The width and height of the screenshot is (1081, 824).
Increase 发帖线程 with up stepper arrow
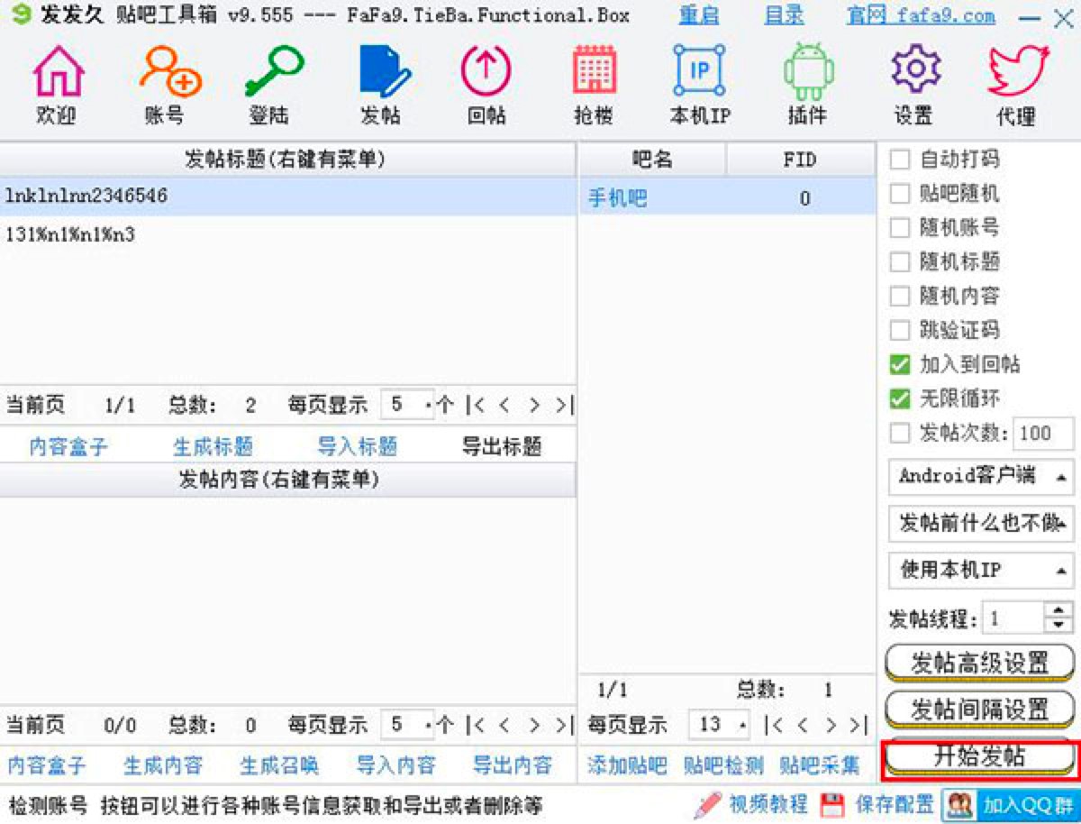pos(1059,611)
